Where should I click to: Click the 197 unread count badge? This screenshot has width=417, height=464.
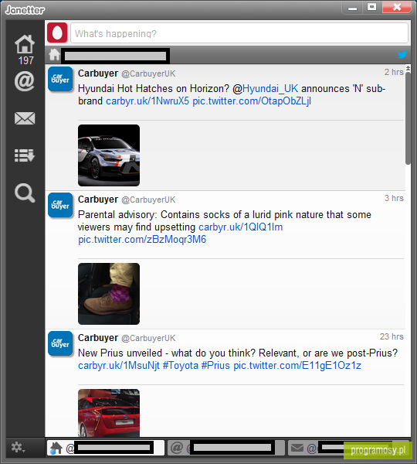(25, 60)
